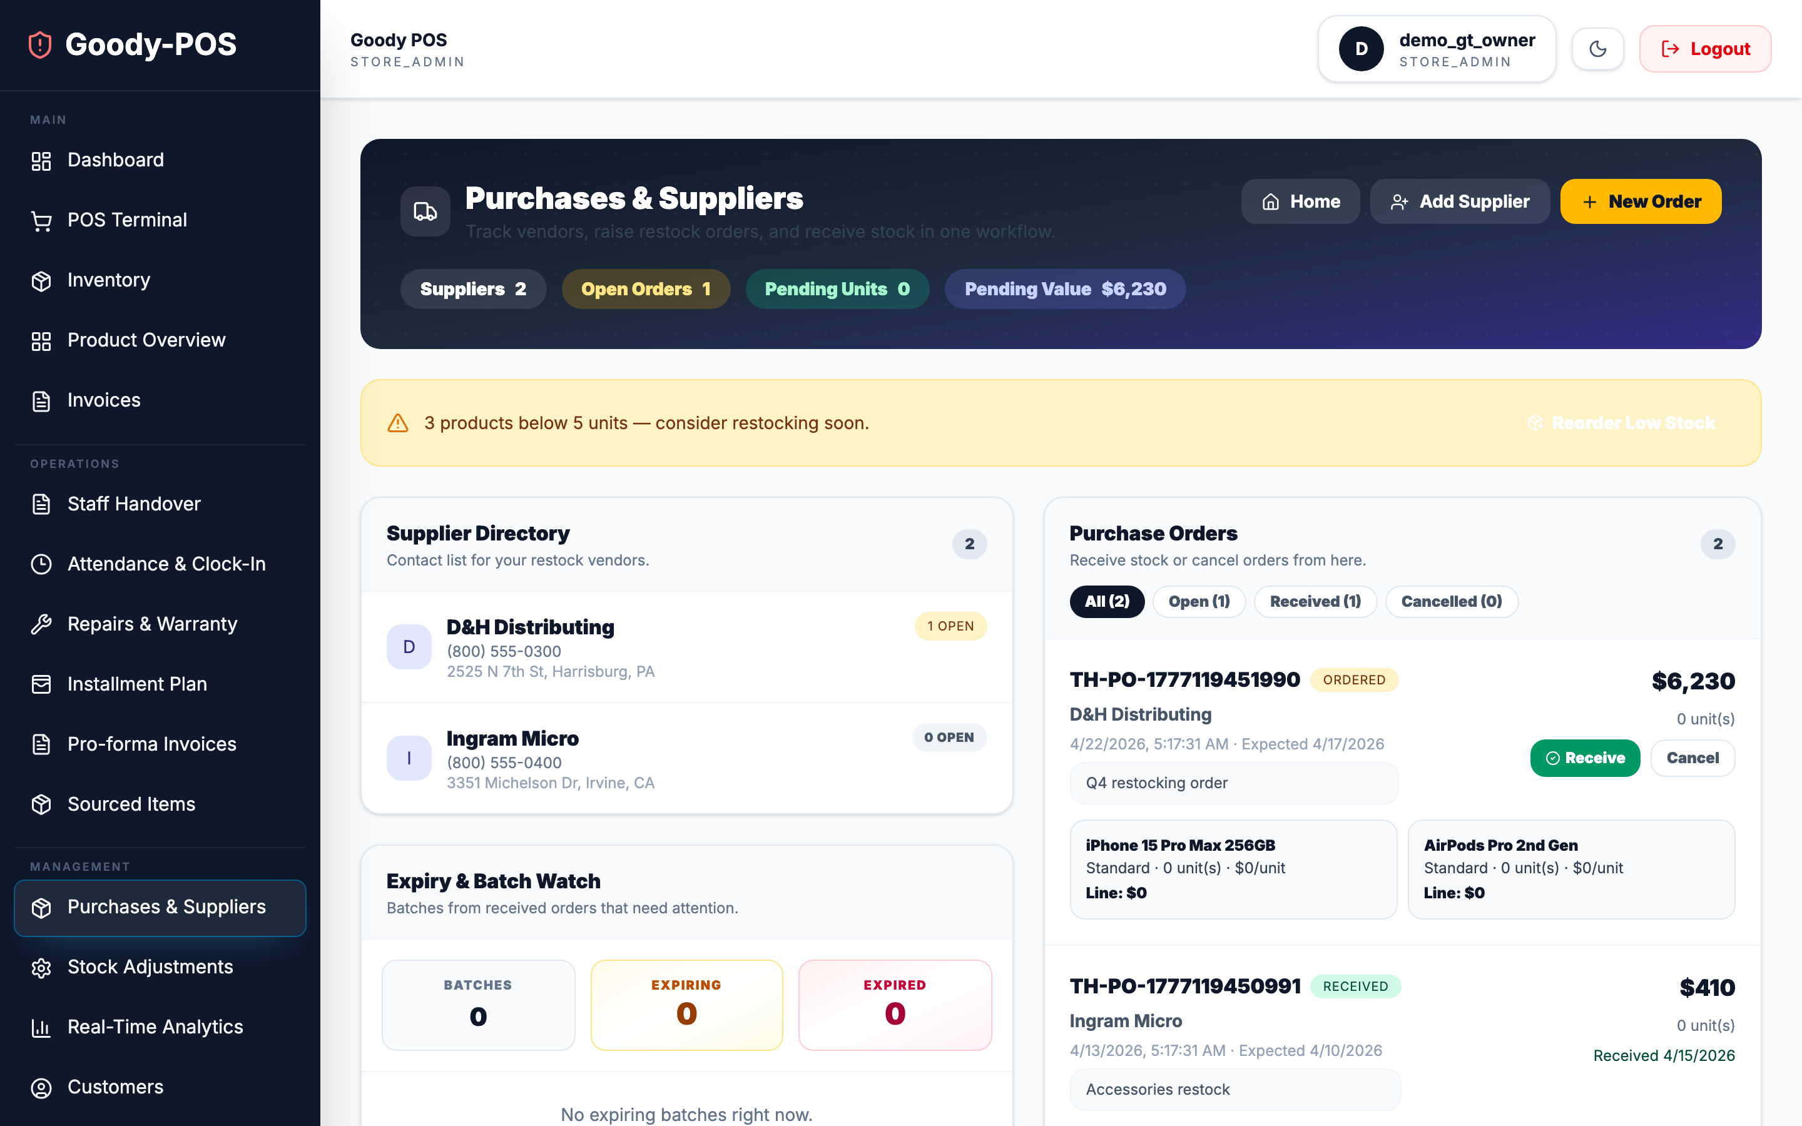Open Inventory from the sidebar
This screenshot has width=1802, height=1126.
[x=109, y=280]
